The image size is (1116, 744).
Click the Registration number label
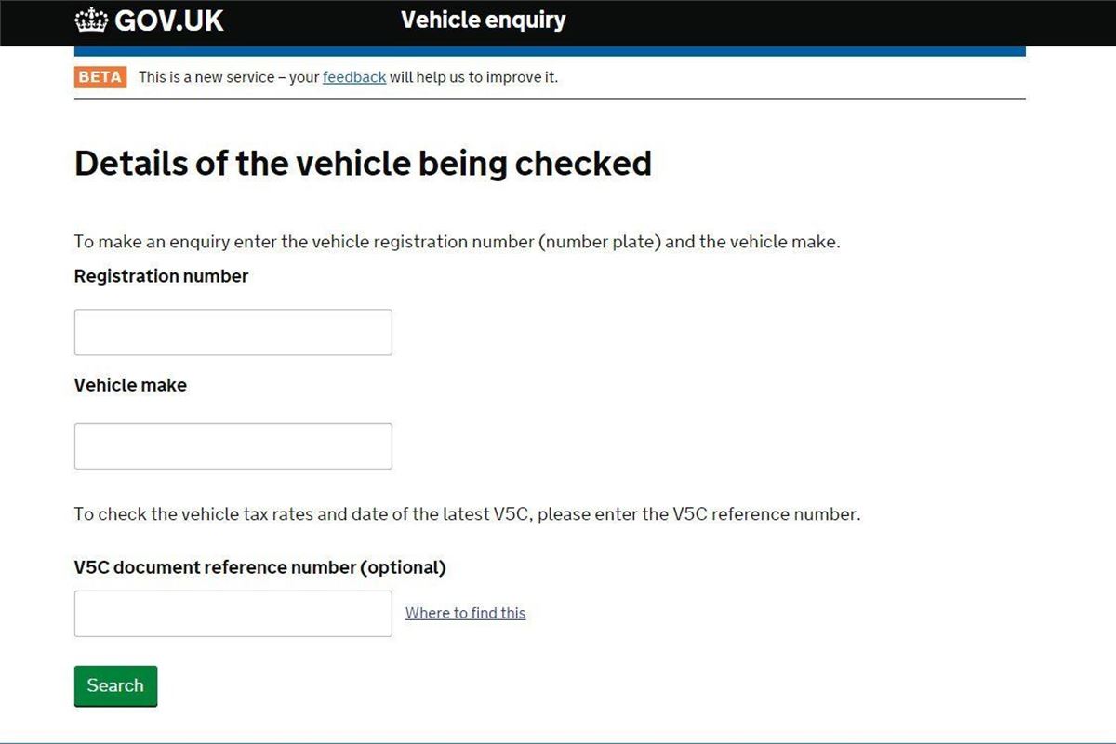coord(162,276)
